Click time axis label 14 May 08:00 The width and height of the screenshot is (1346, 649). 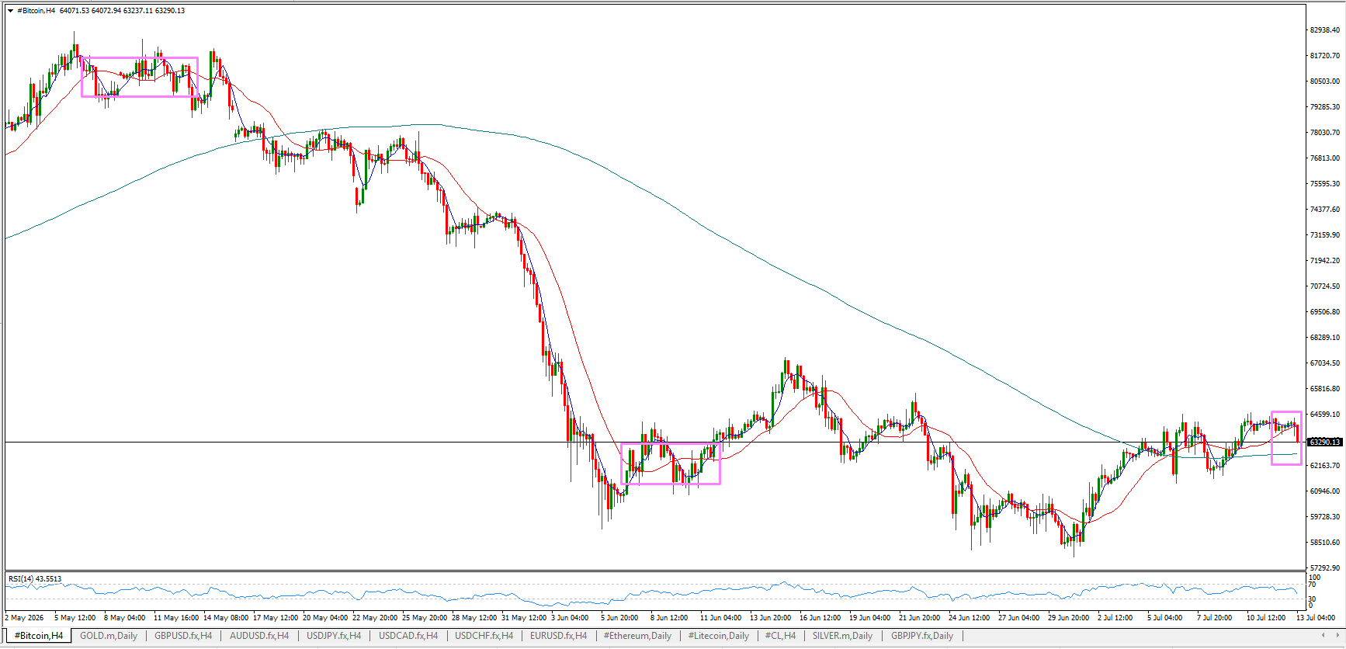pyautogui.click(x=226, y=618)
